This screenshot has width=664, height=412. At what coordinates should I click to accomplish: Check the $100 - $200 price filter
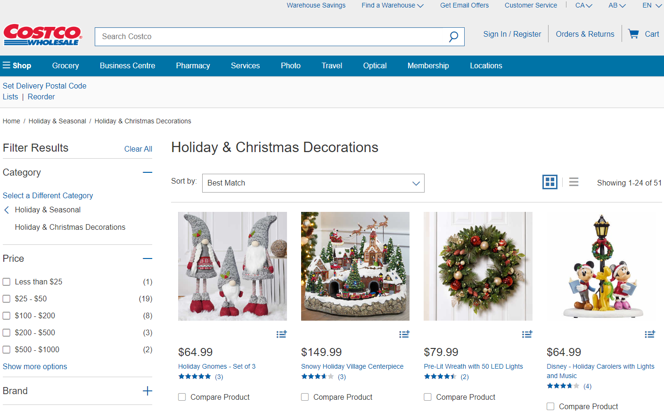[7, 316]
